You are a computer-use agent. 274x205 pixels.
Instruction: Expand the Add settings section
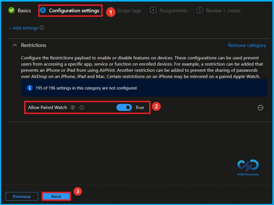(24, 28)
